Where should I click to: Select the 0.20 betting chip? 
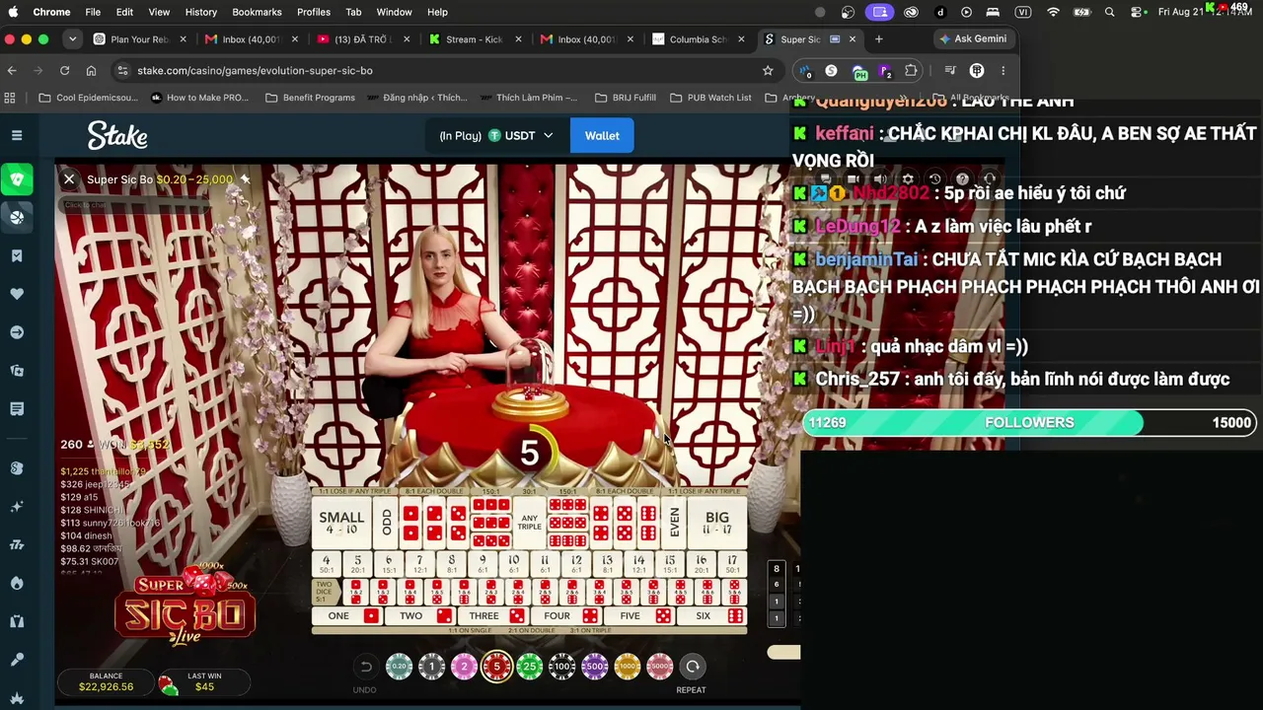399,667
